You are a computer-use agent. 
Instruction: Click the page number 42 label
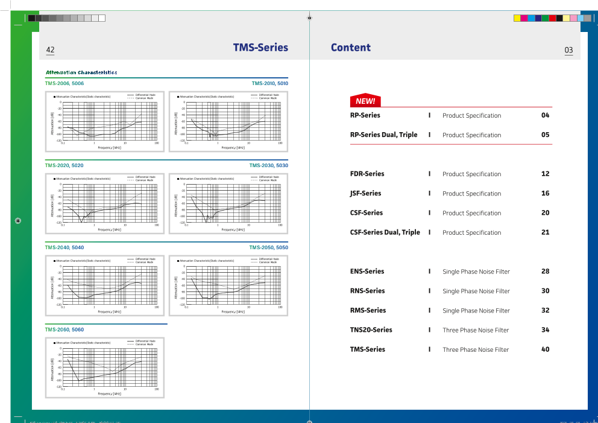click(50, 50)
